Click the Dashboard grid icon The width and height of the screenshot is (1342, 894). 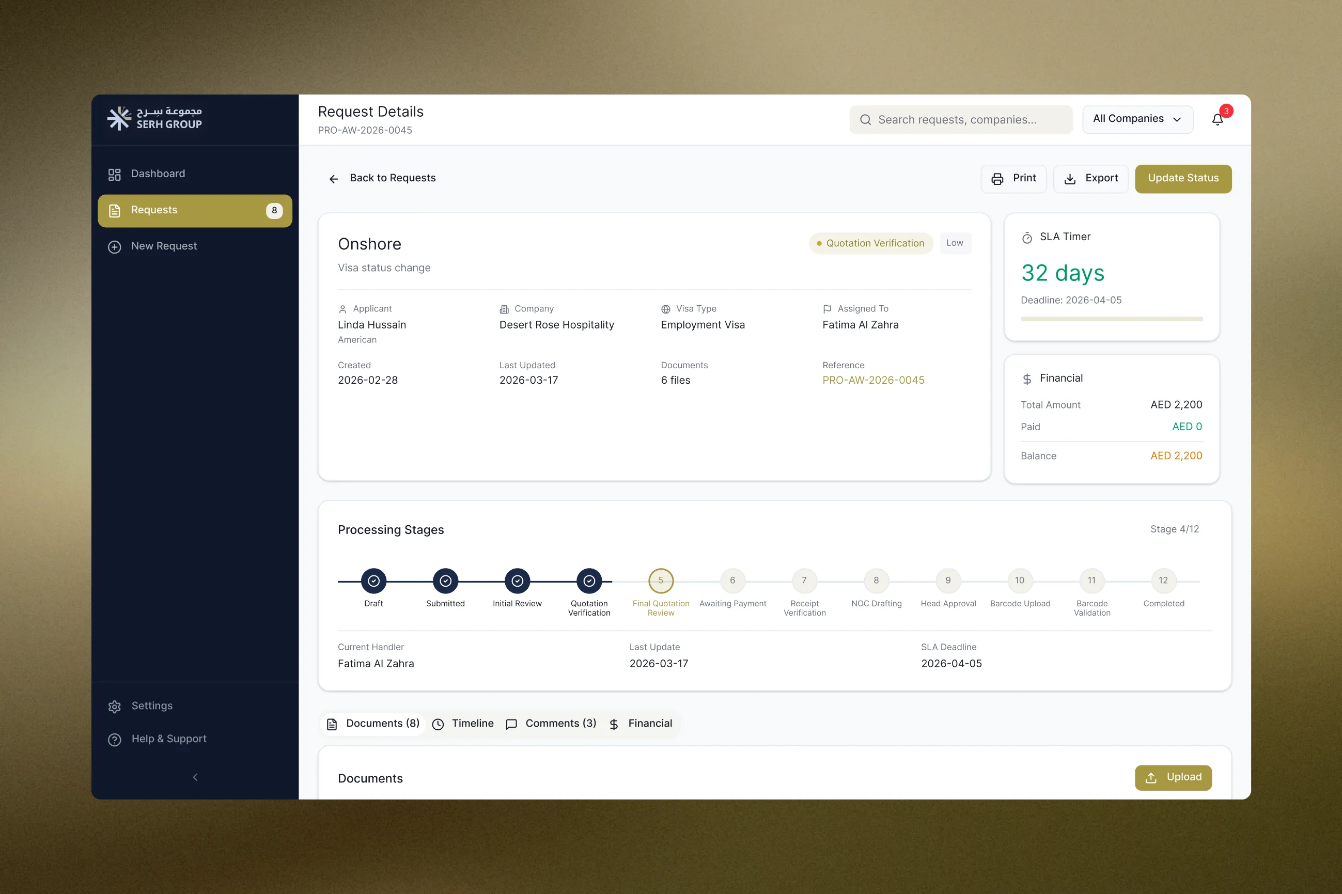pos(115,175)
